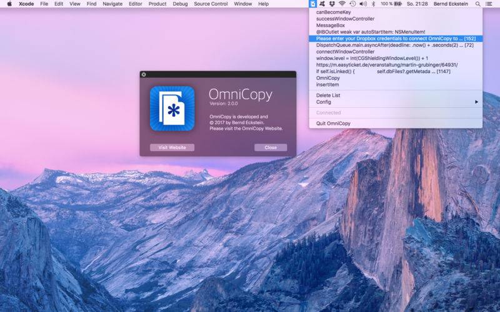Click the volume speaker icon
The width and height of the screenshot is (500, 312).
363,4
